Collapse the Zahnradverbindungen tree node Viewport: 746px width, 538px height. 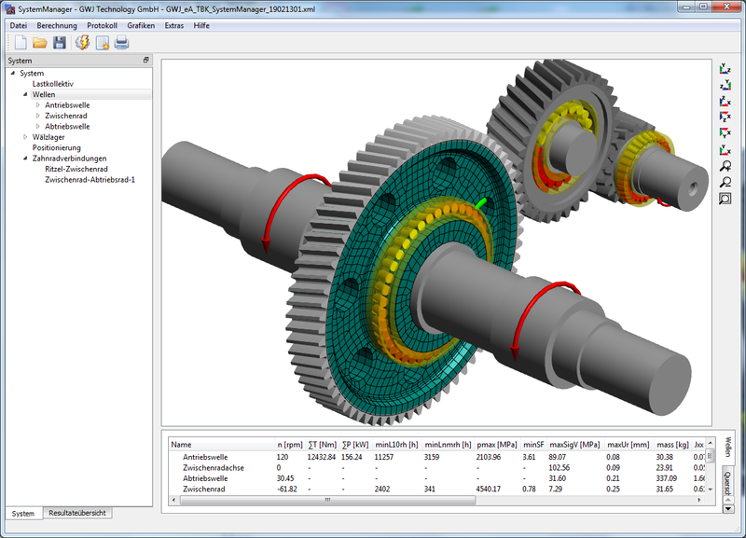pyautogui.click(x=24, y=159)
